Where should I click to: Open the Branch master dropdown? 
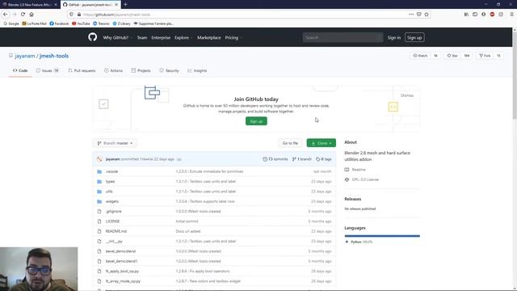pos(115,143)
